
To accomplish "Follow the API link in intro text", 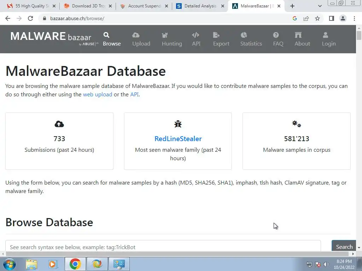I will click(x=134, y=95).
